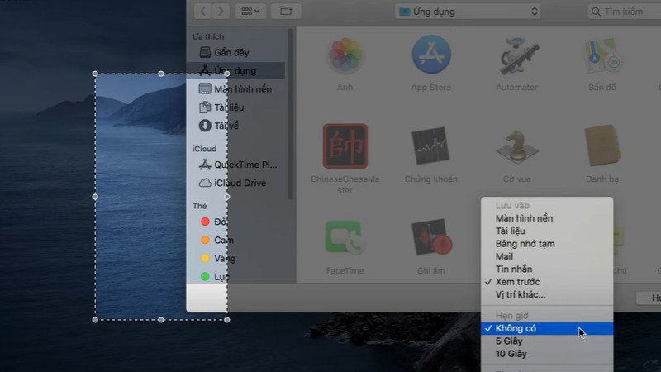The width and height of the screenshot is (661, 372).
Task: Open iCloud Drive in the sidebar
Action: 240,183
